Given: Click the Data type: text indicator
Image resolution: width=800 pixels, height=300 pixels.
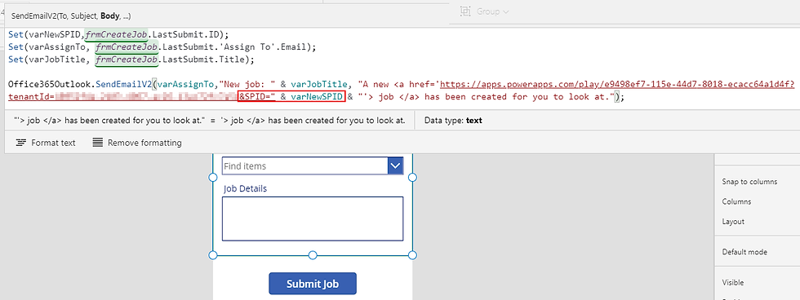Looking at the screenshot, I should click(x=453, y=121).
